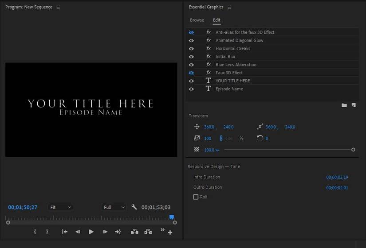Open the Program monitor panel menu
This screenshot has width=366, height=248.
point(58,7)
